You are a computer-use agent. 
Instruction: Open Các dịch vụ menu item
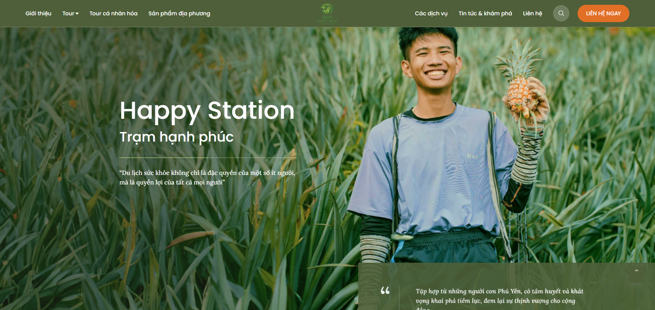431,14
